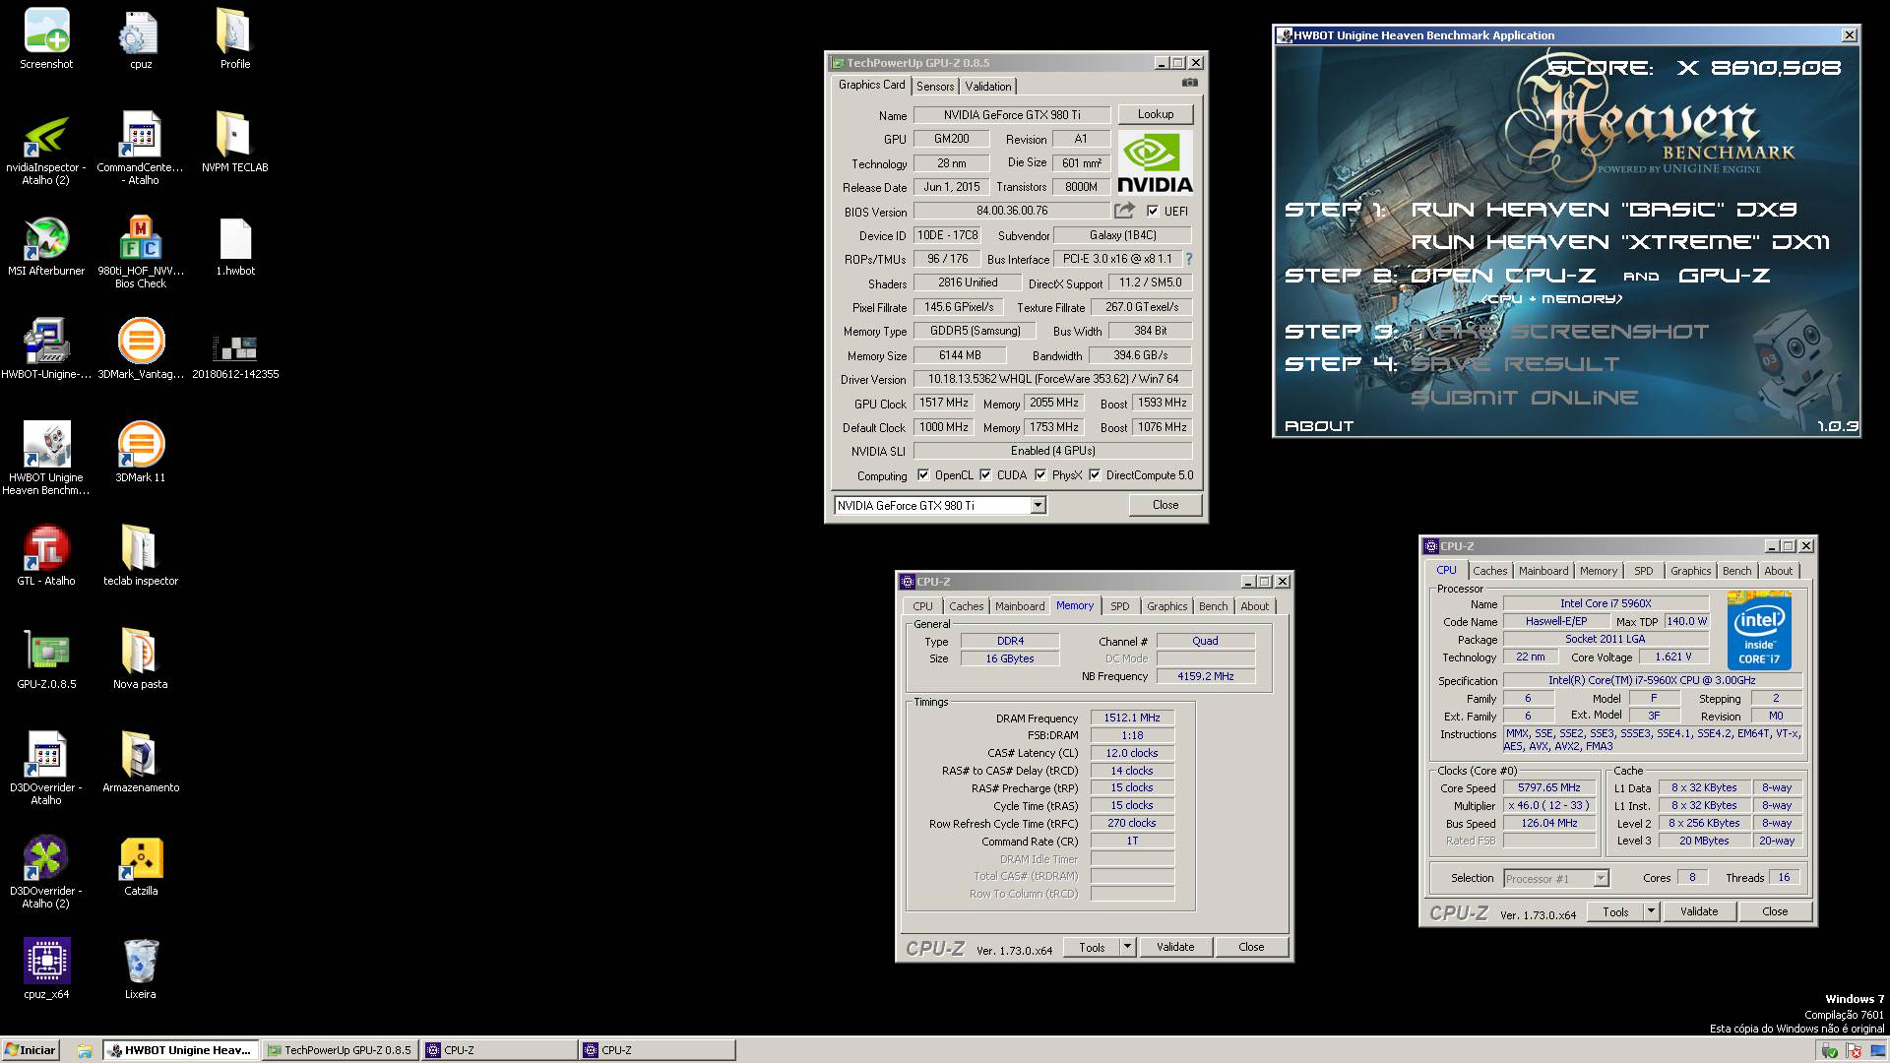Click Bus Interface question mark help
The width and height of the screenshot is (1890, 1063).
pyautogui.click(x=1188, y=259)
